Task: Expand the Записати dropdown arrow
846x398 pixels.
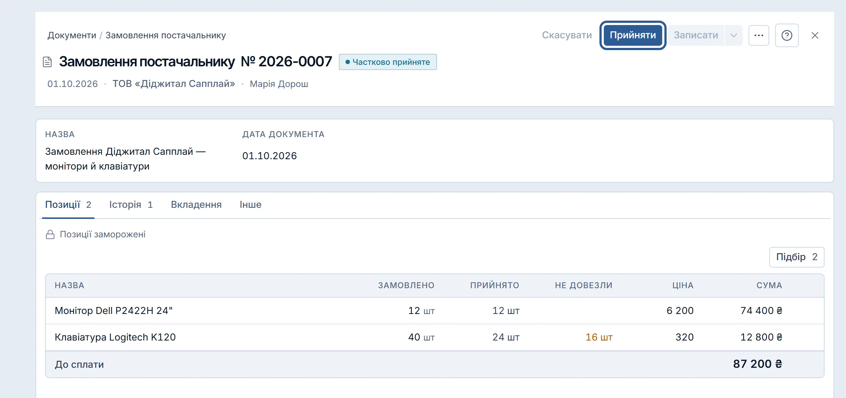Action: (x=733, y=35)
